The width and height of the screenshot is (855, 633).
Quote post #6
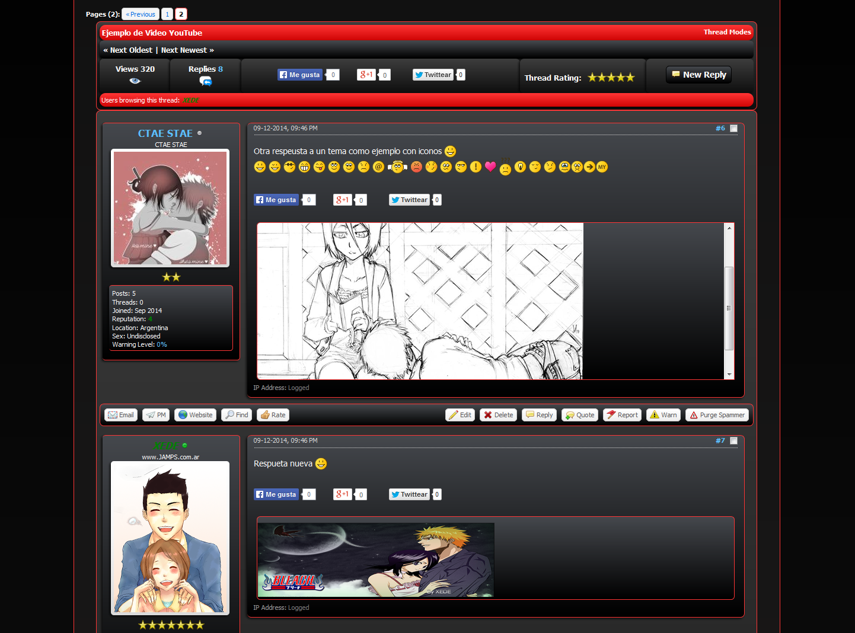pyautogui.click(x=580, y=415)
